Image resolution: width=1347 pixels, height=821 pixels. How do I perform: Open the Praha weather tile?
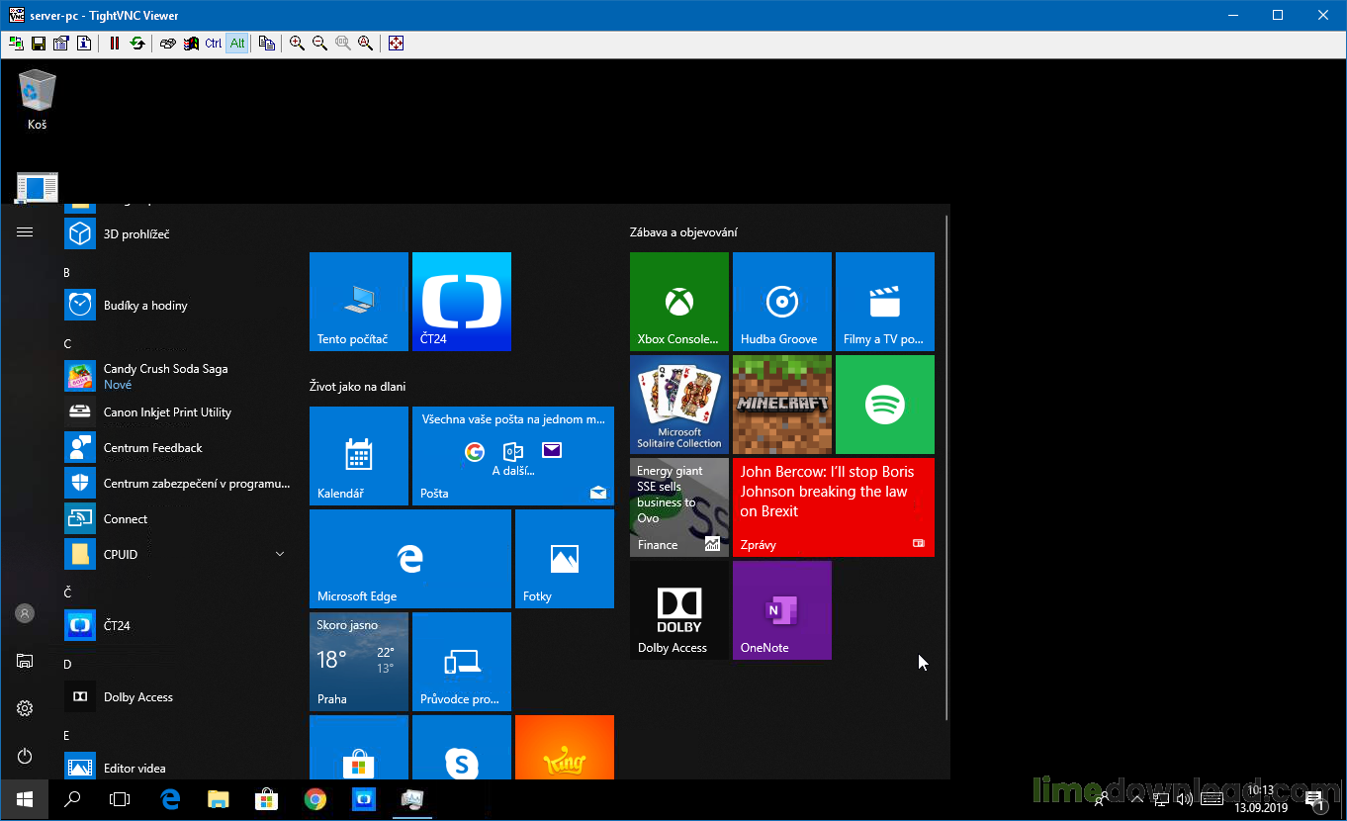pos(359,662)
